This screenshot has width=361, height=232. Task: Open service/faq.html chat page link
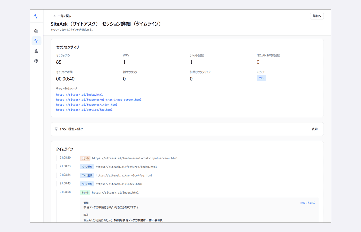click(84, 110)
